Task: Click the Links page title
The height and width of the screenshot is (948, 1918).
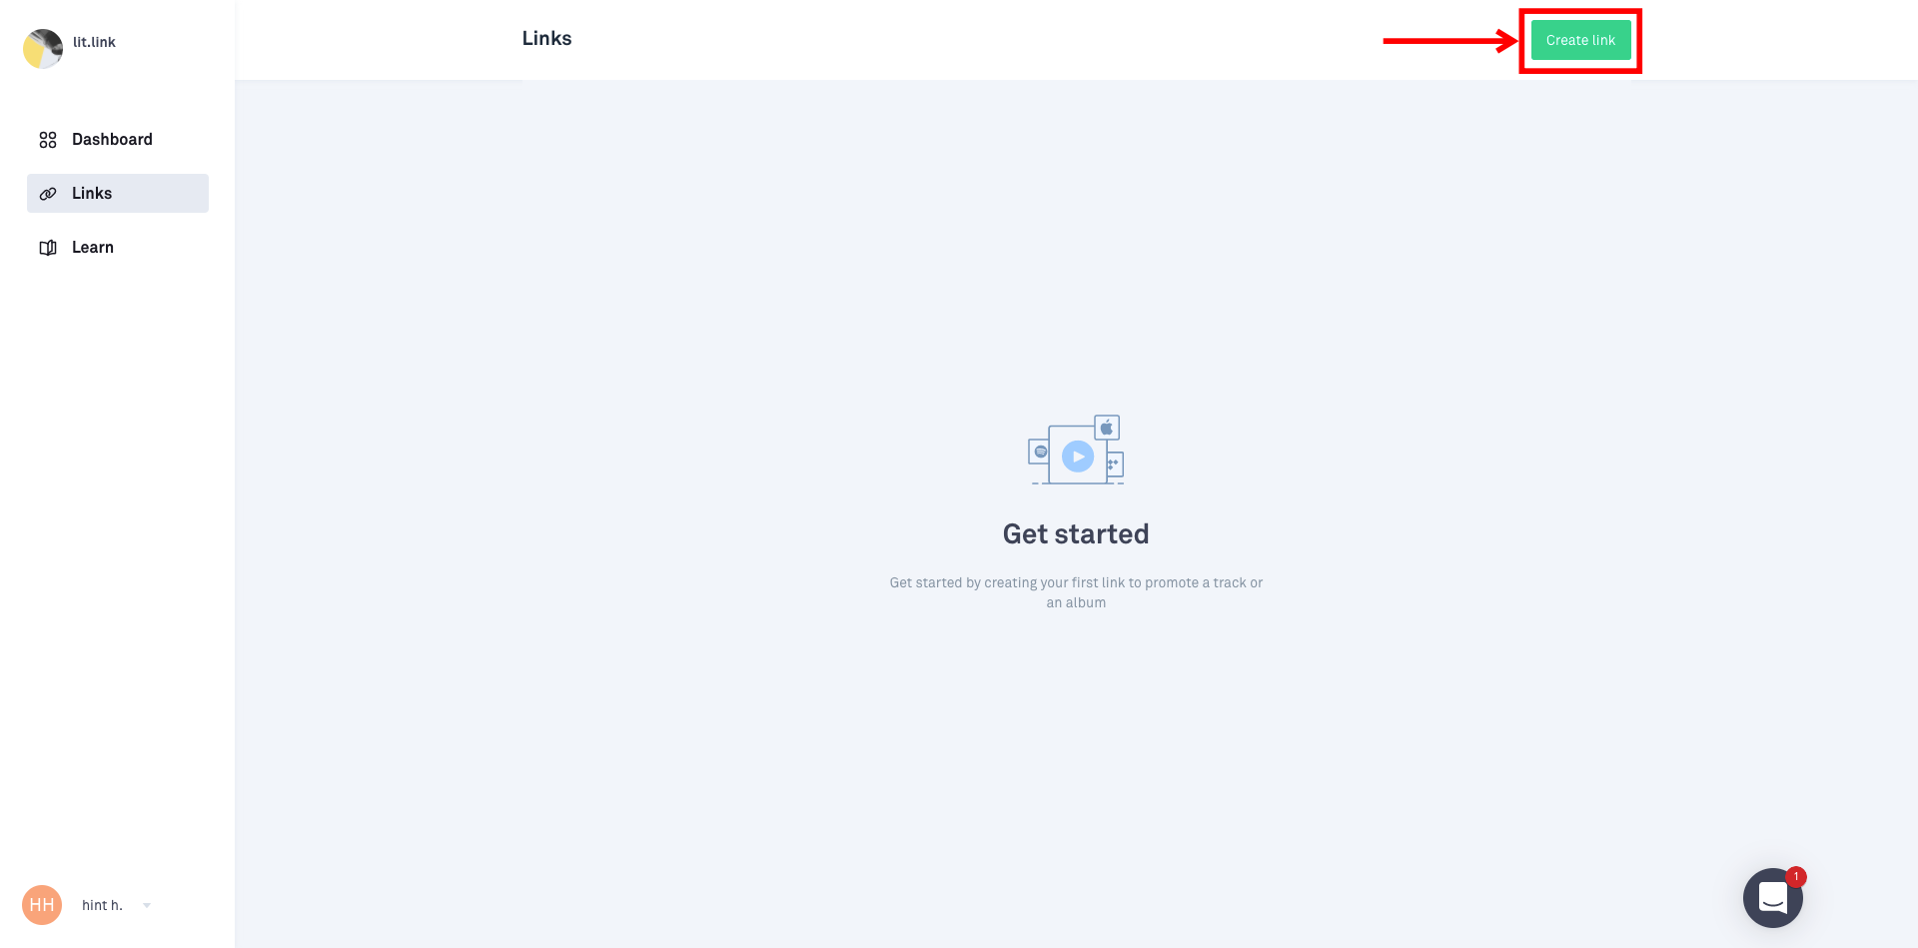Action: [x=547, y=38]
